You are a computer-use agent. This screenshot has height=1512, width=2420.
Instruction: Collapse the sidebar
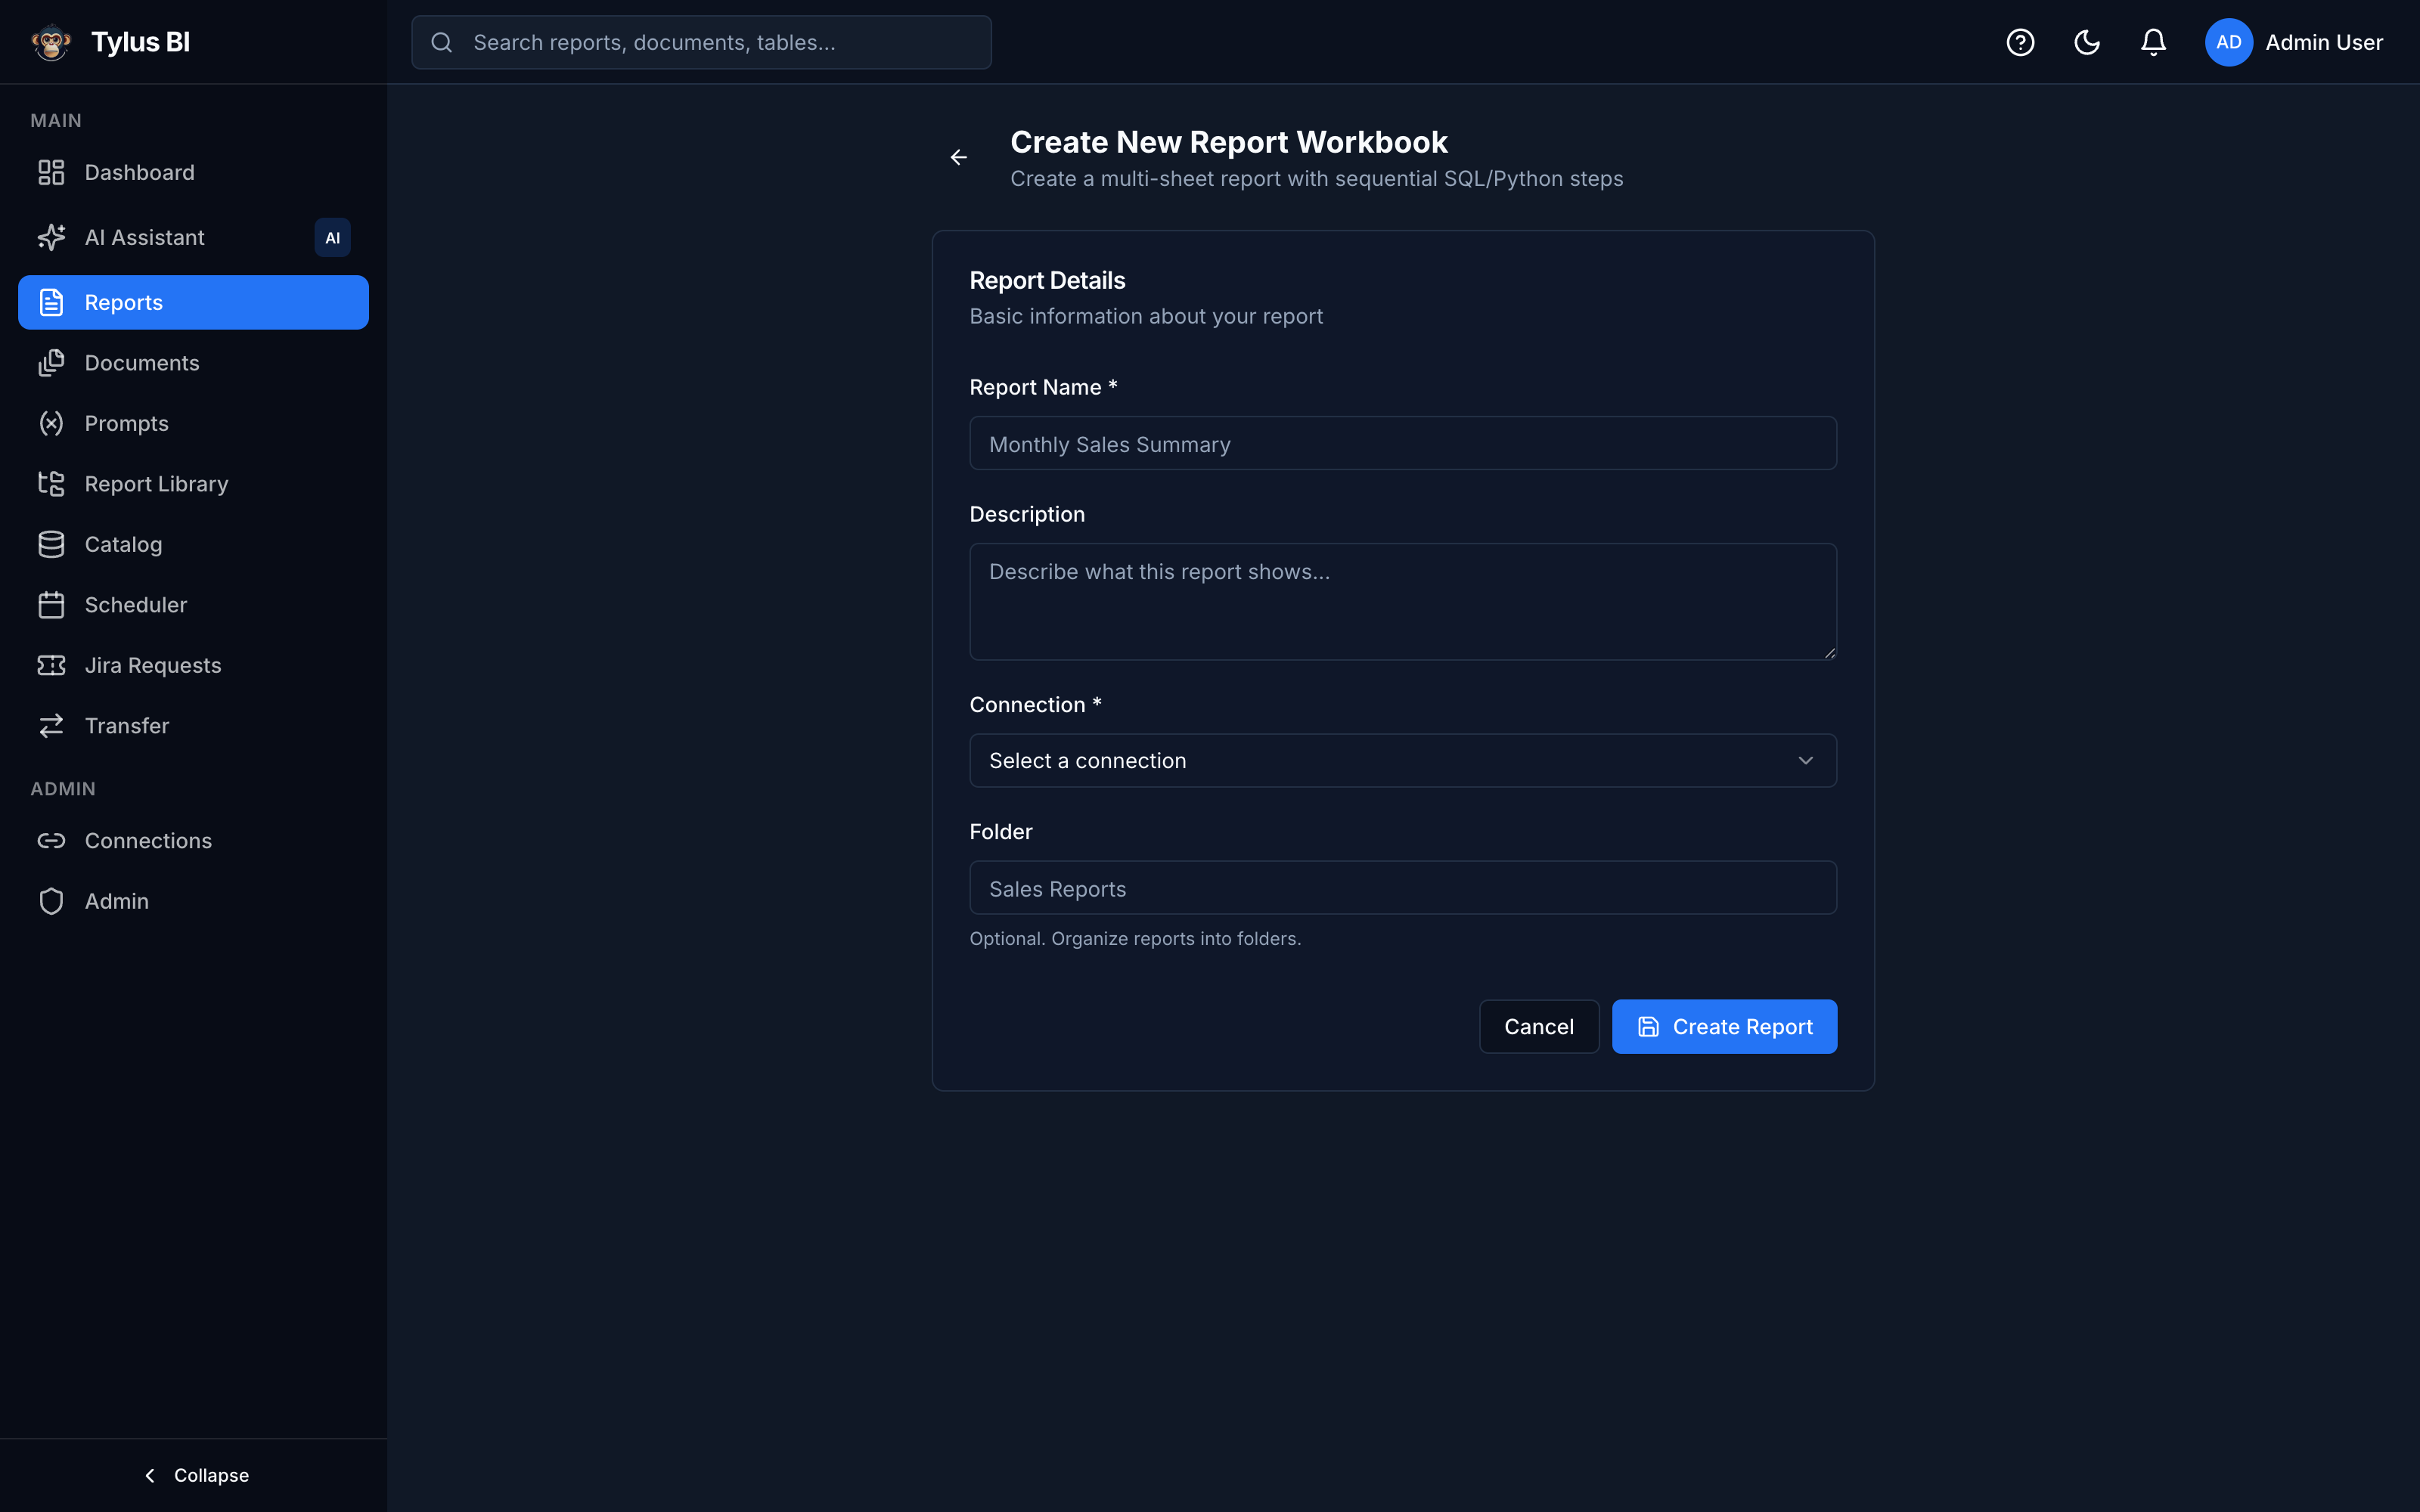(195, 1476)
